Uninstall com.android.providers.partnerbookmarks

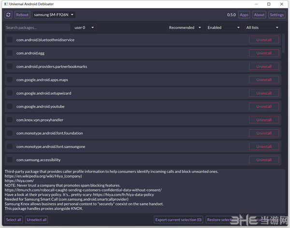[264, 66]
